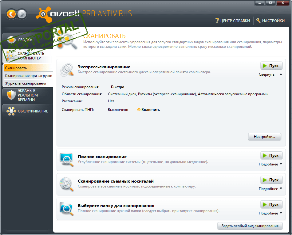This screenshot has height=235, width=292.
Task: Start Полное сканирование with Пуск
Action: [x=271, y=155]
